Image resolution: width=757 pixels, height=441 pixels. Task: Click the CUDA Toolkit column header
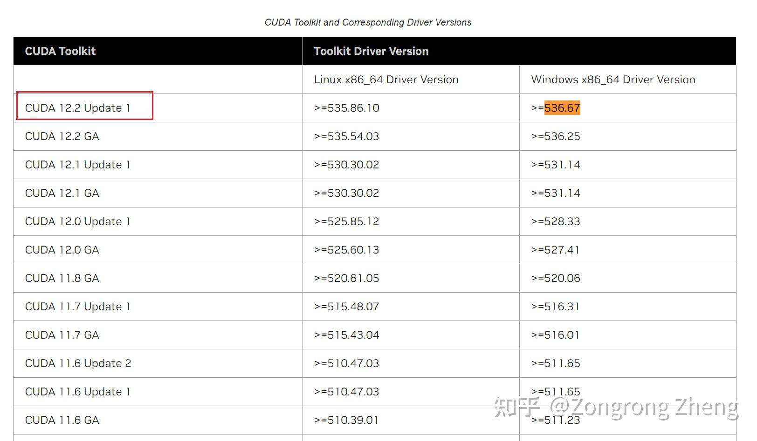pos(60,51)
